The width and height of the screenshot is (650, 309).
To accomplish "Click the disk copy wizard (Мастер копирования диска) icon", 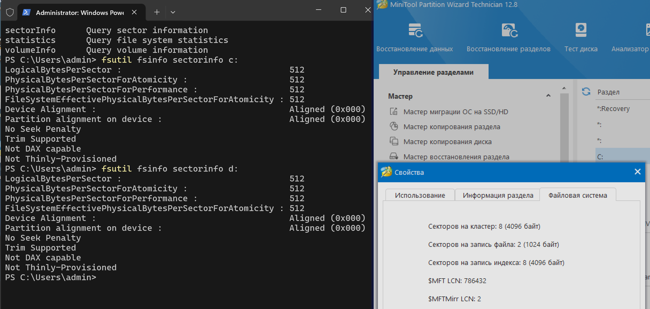I will pyautogui.click(x=394, y=141).
